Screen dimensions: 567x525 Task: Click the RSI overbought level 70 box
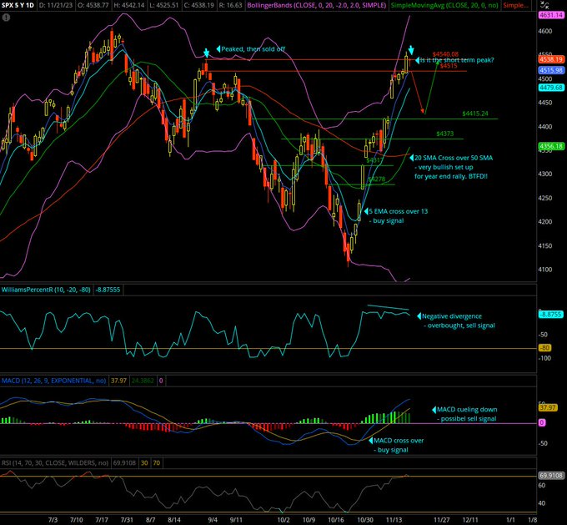(x=156, y=462)
